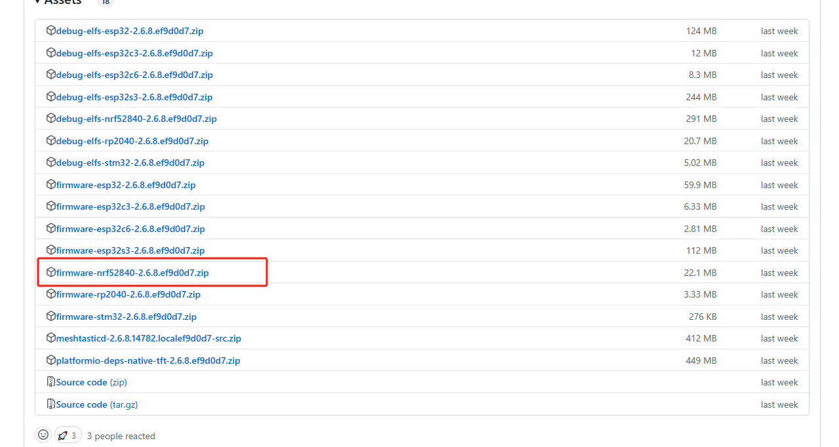Download firmware-rp2040-2.6.8.ef9d0d7.zip
This screenshot has width=839, height=447.
pos(128,294)
